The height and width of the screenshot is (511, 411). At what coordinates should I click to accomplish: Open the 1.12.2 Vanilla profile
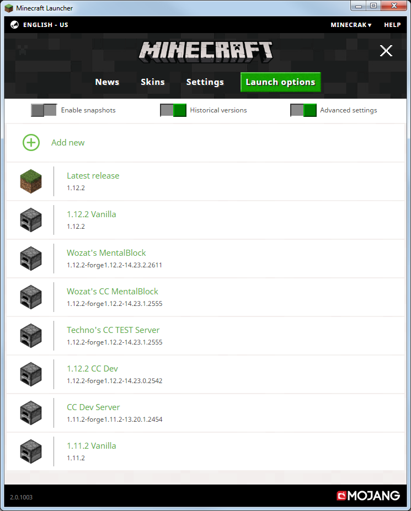pos(205,220)
